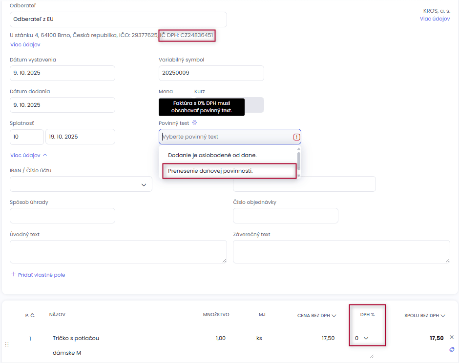Expand the Cena bez DPH column selector
This screenshot has width=459, height=363.
tap(334, 316)
